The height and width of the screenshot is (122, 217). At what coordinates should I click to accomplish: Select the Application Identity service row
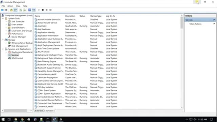[x=76, y=33]
